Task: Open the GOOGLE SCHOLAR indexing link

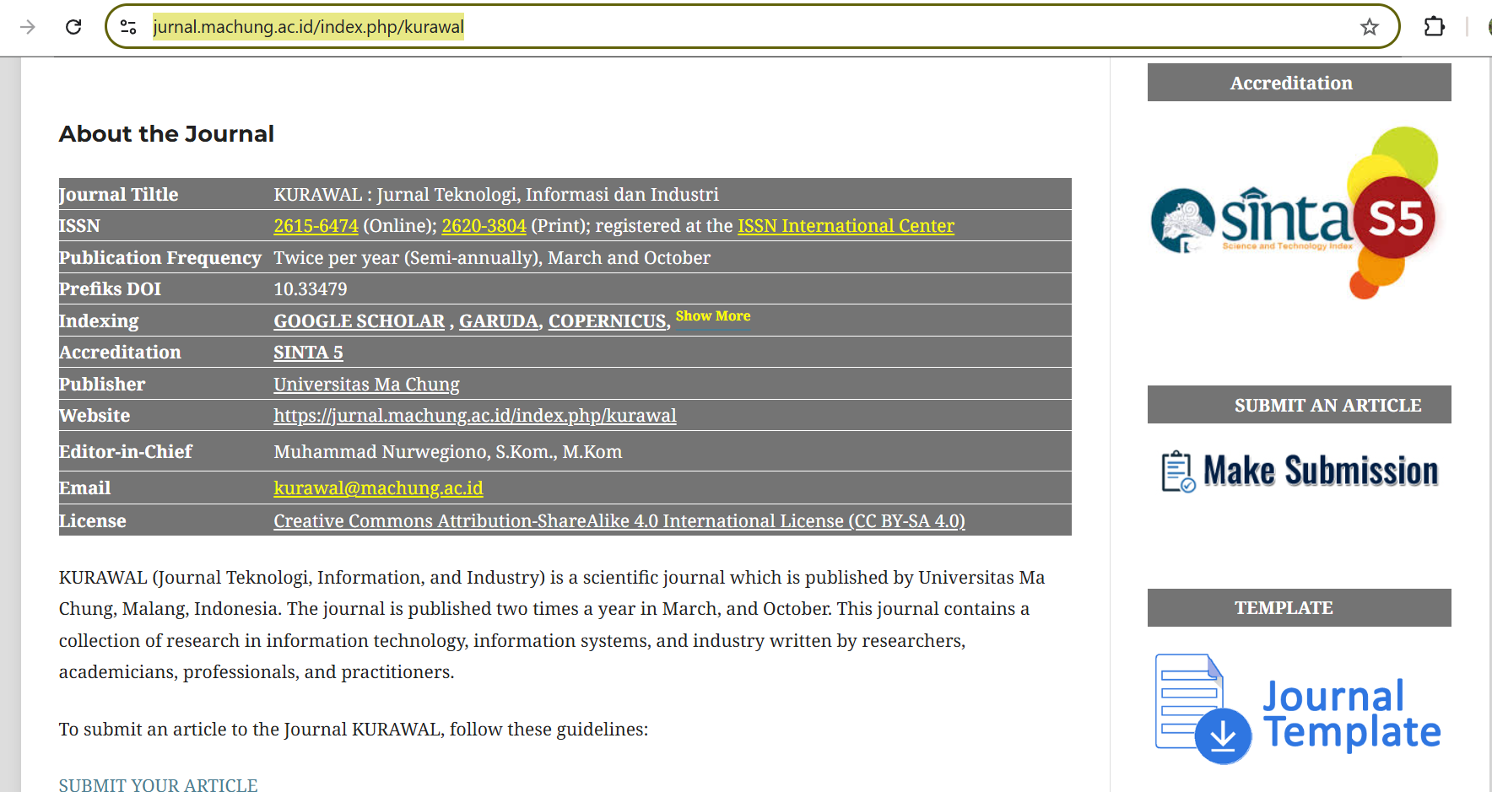Action: 359,321
